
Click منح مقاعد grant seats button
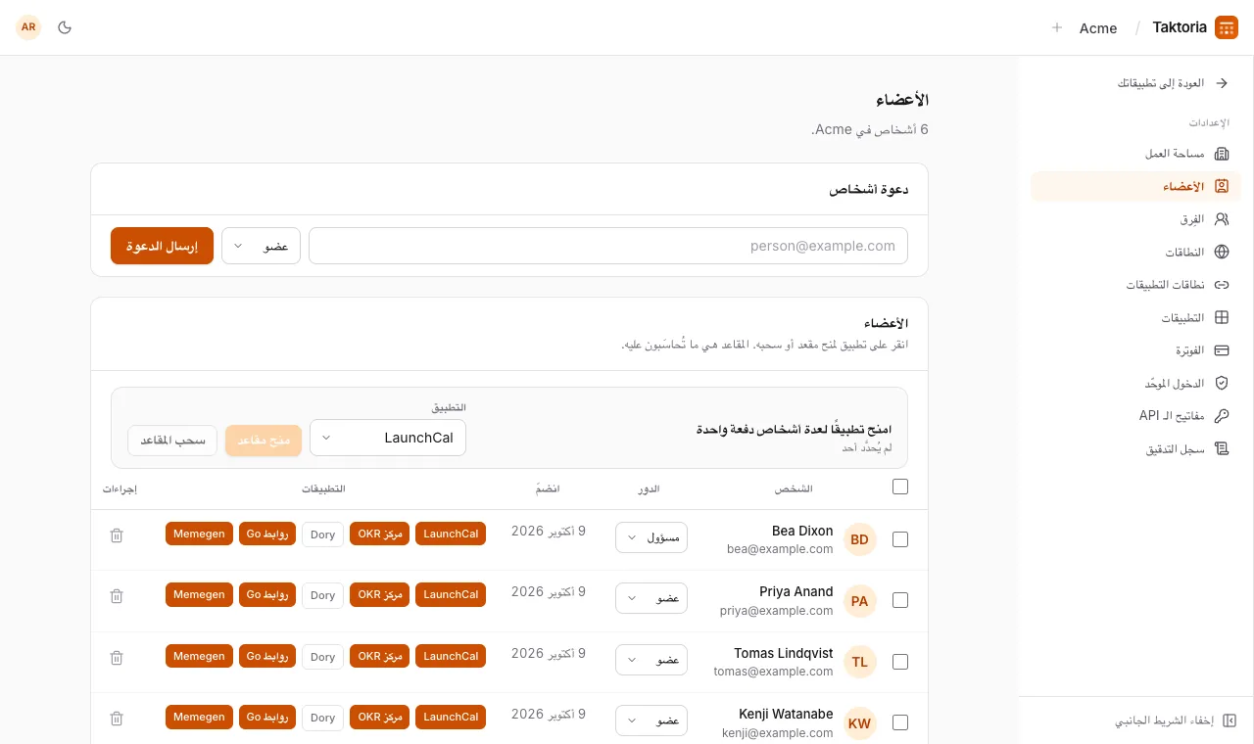point(264,441)
